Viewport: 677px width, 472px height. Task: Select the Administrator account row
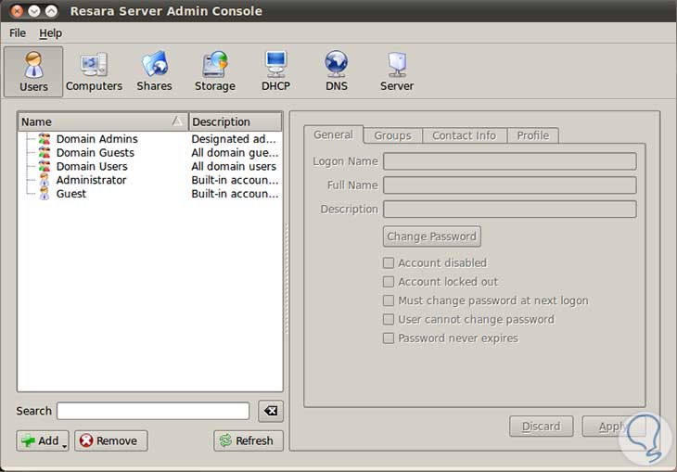[150, 180]
